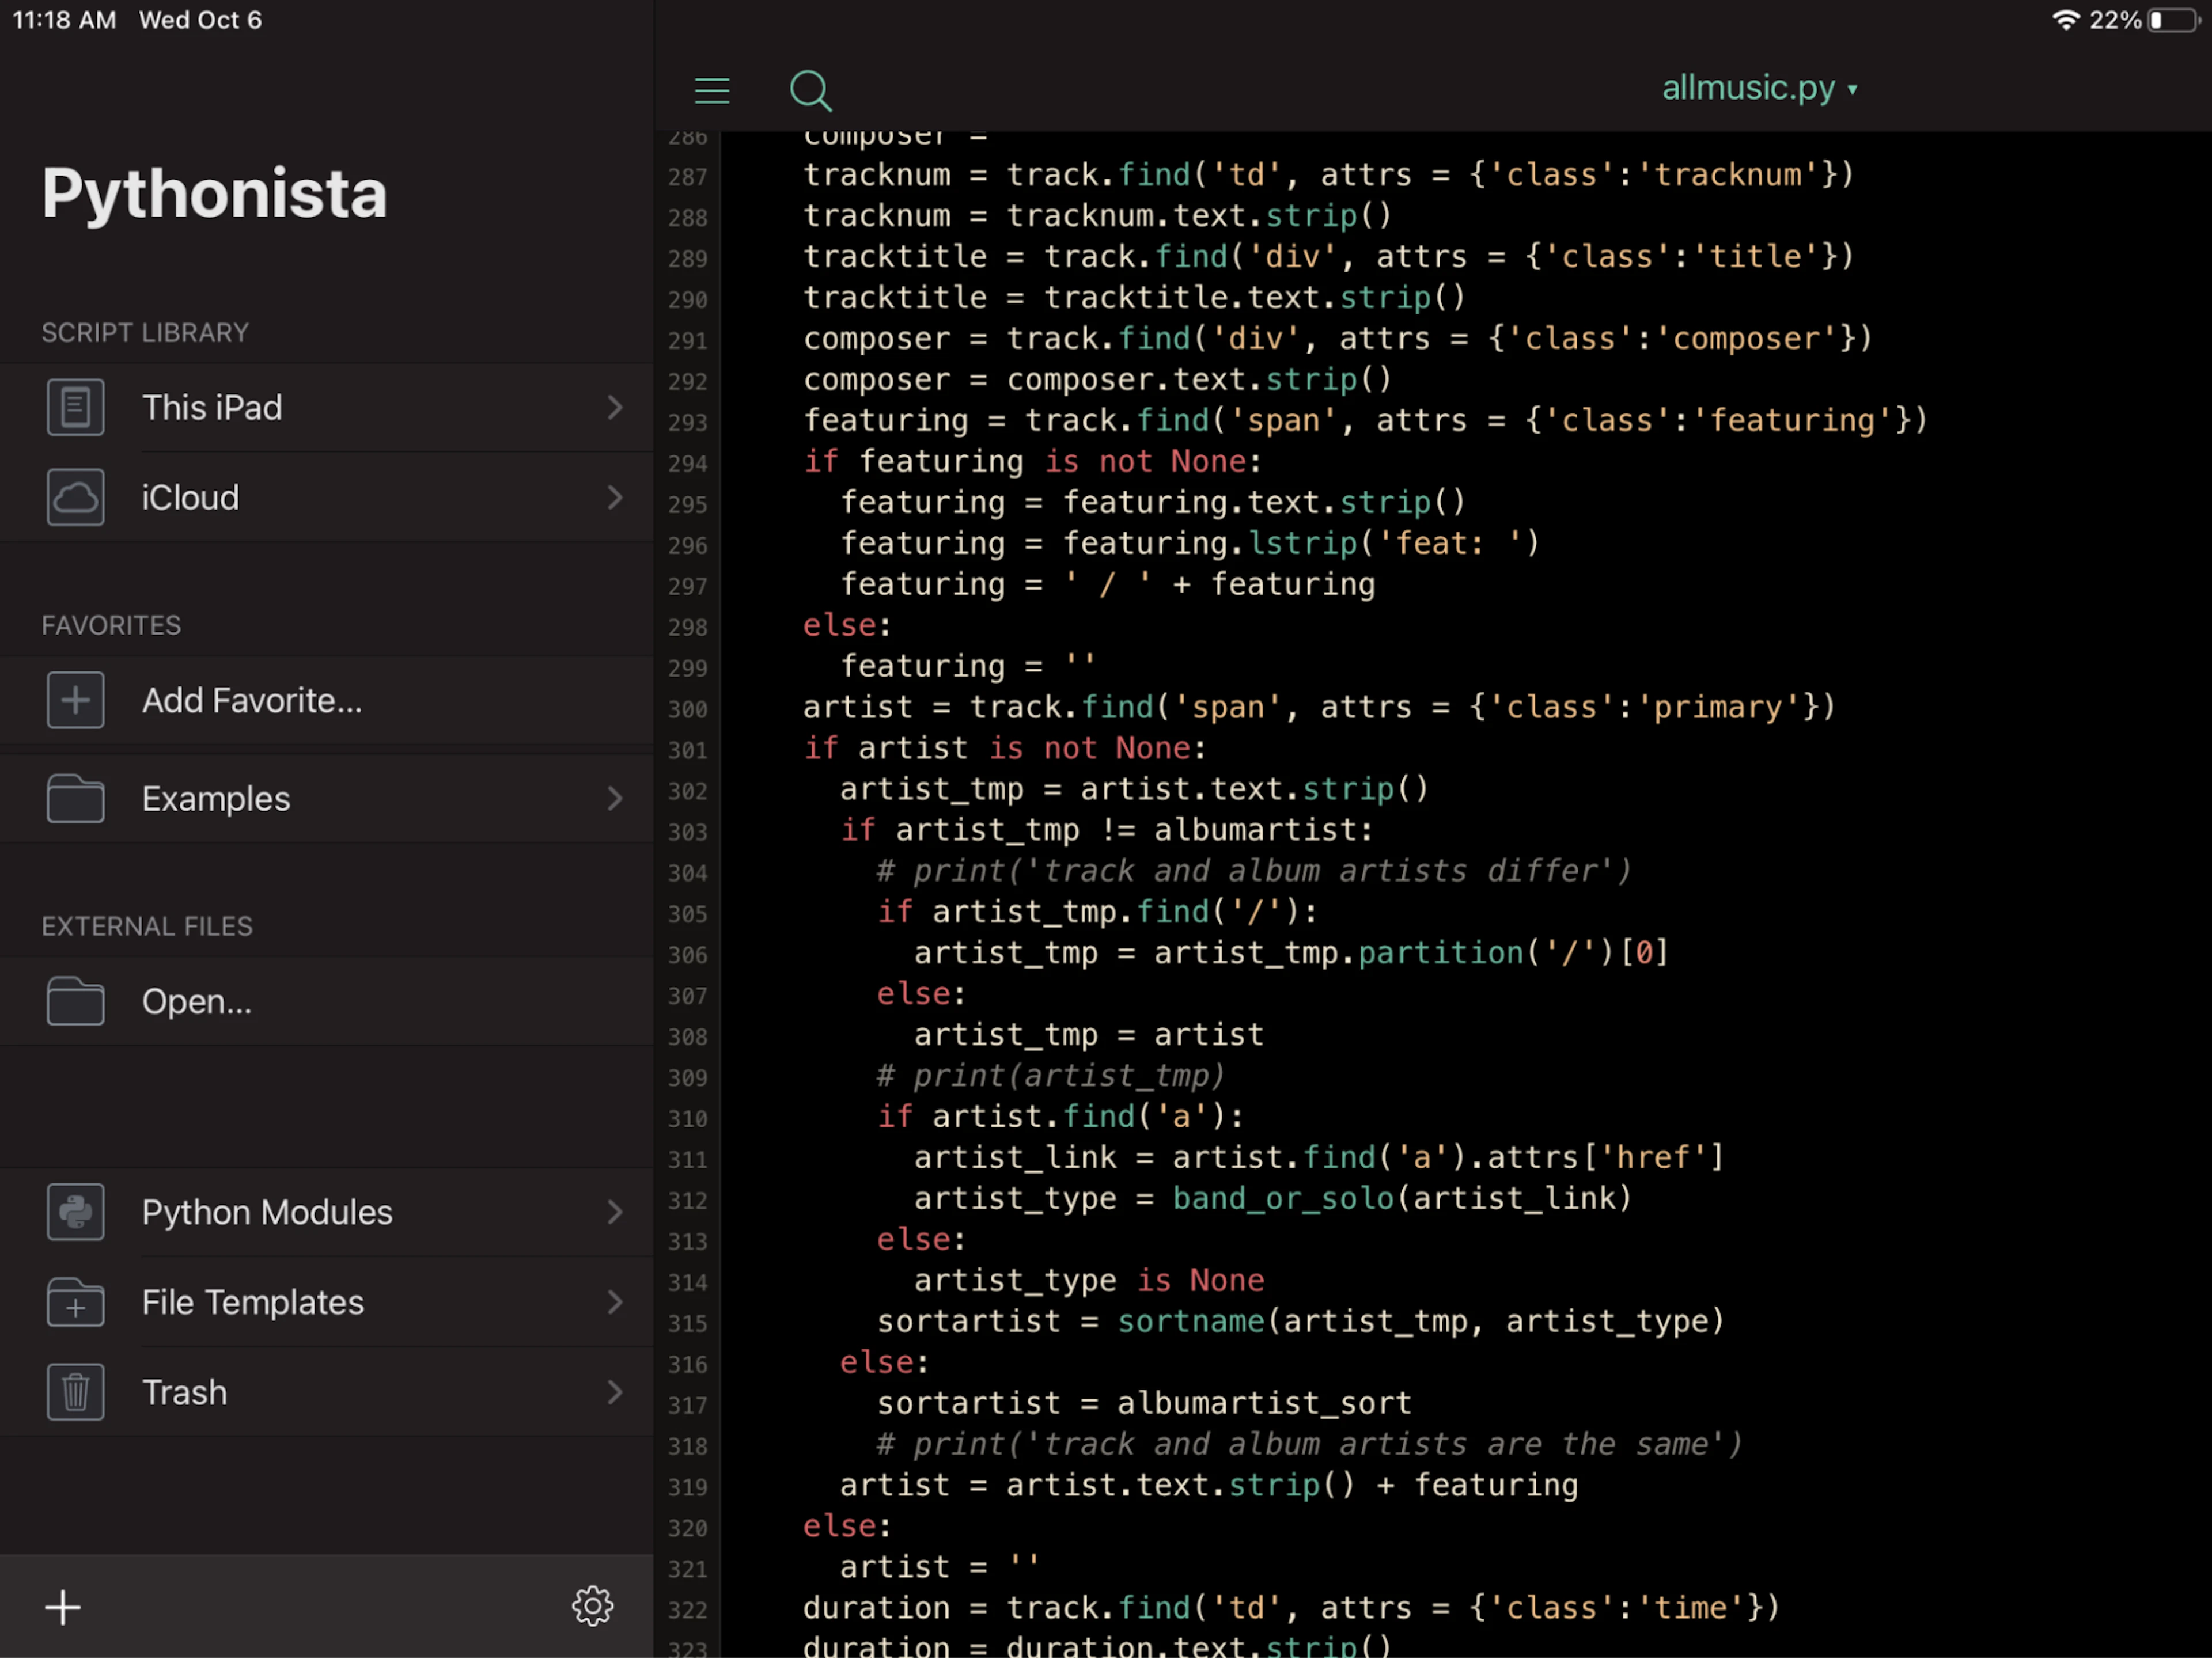Place cursor on the "'class':'time'" line

tap(1292, 1608)
